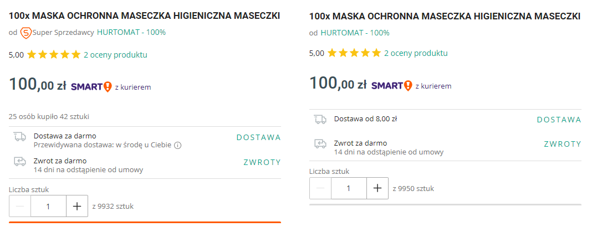Click the DOSTAWA link in the left listing
The height and width of the screenshot is (232, 602).
258,138
